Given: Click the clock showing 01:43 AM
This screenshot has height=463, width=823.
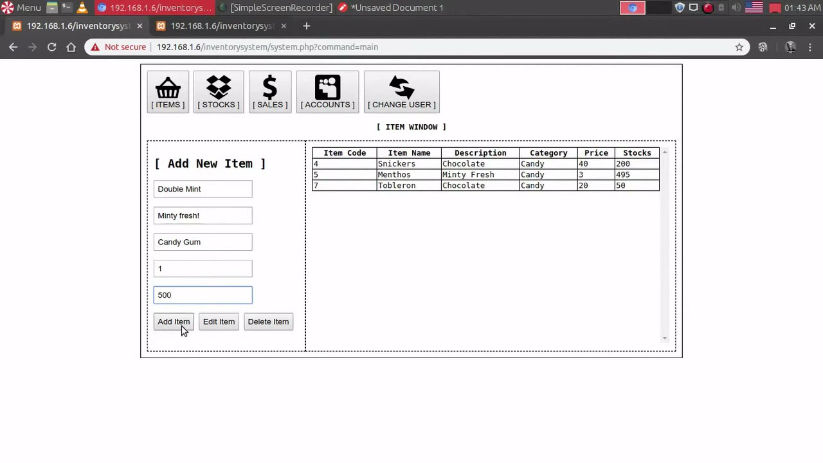Looking at the screenshot, I should [802, 8].
